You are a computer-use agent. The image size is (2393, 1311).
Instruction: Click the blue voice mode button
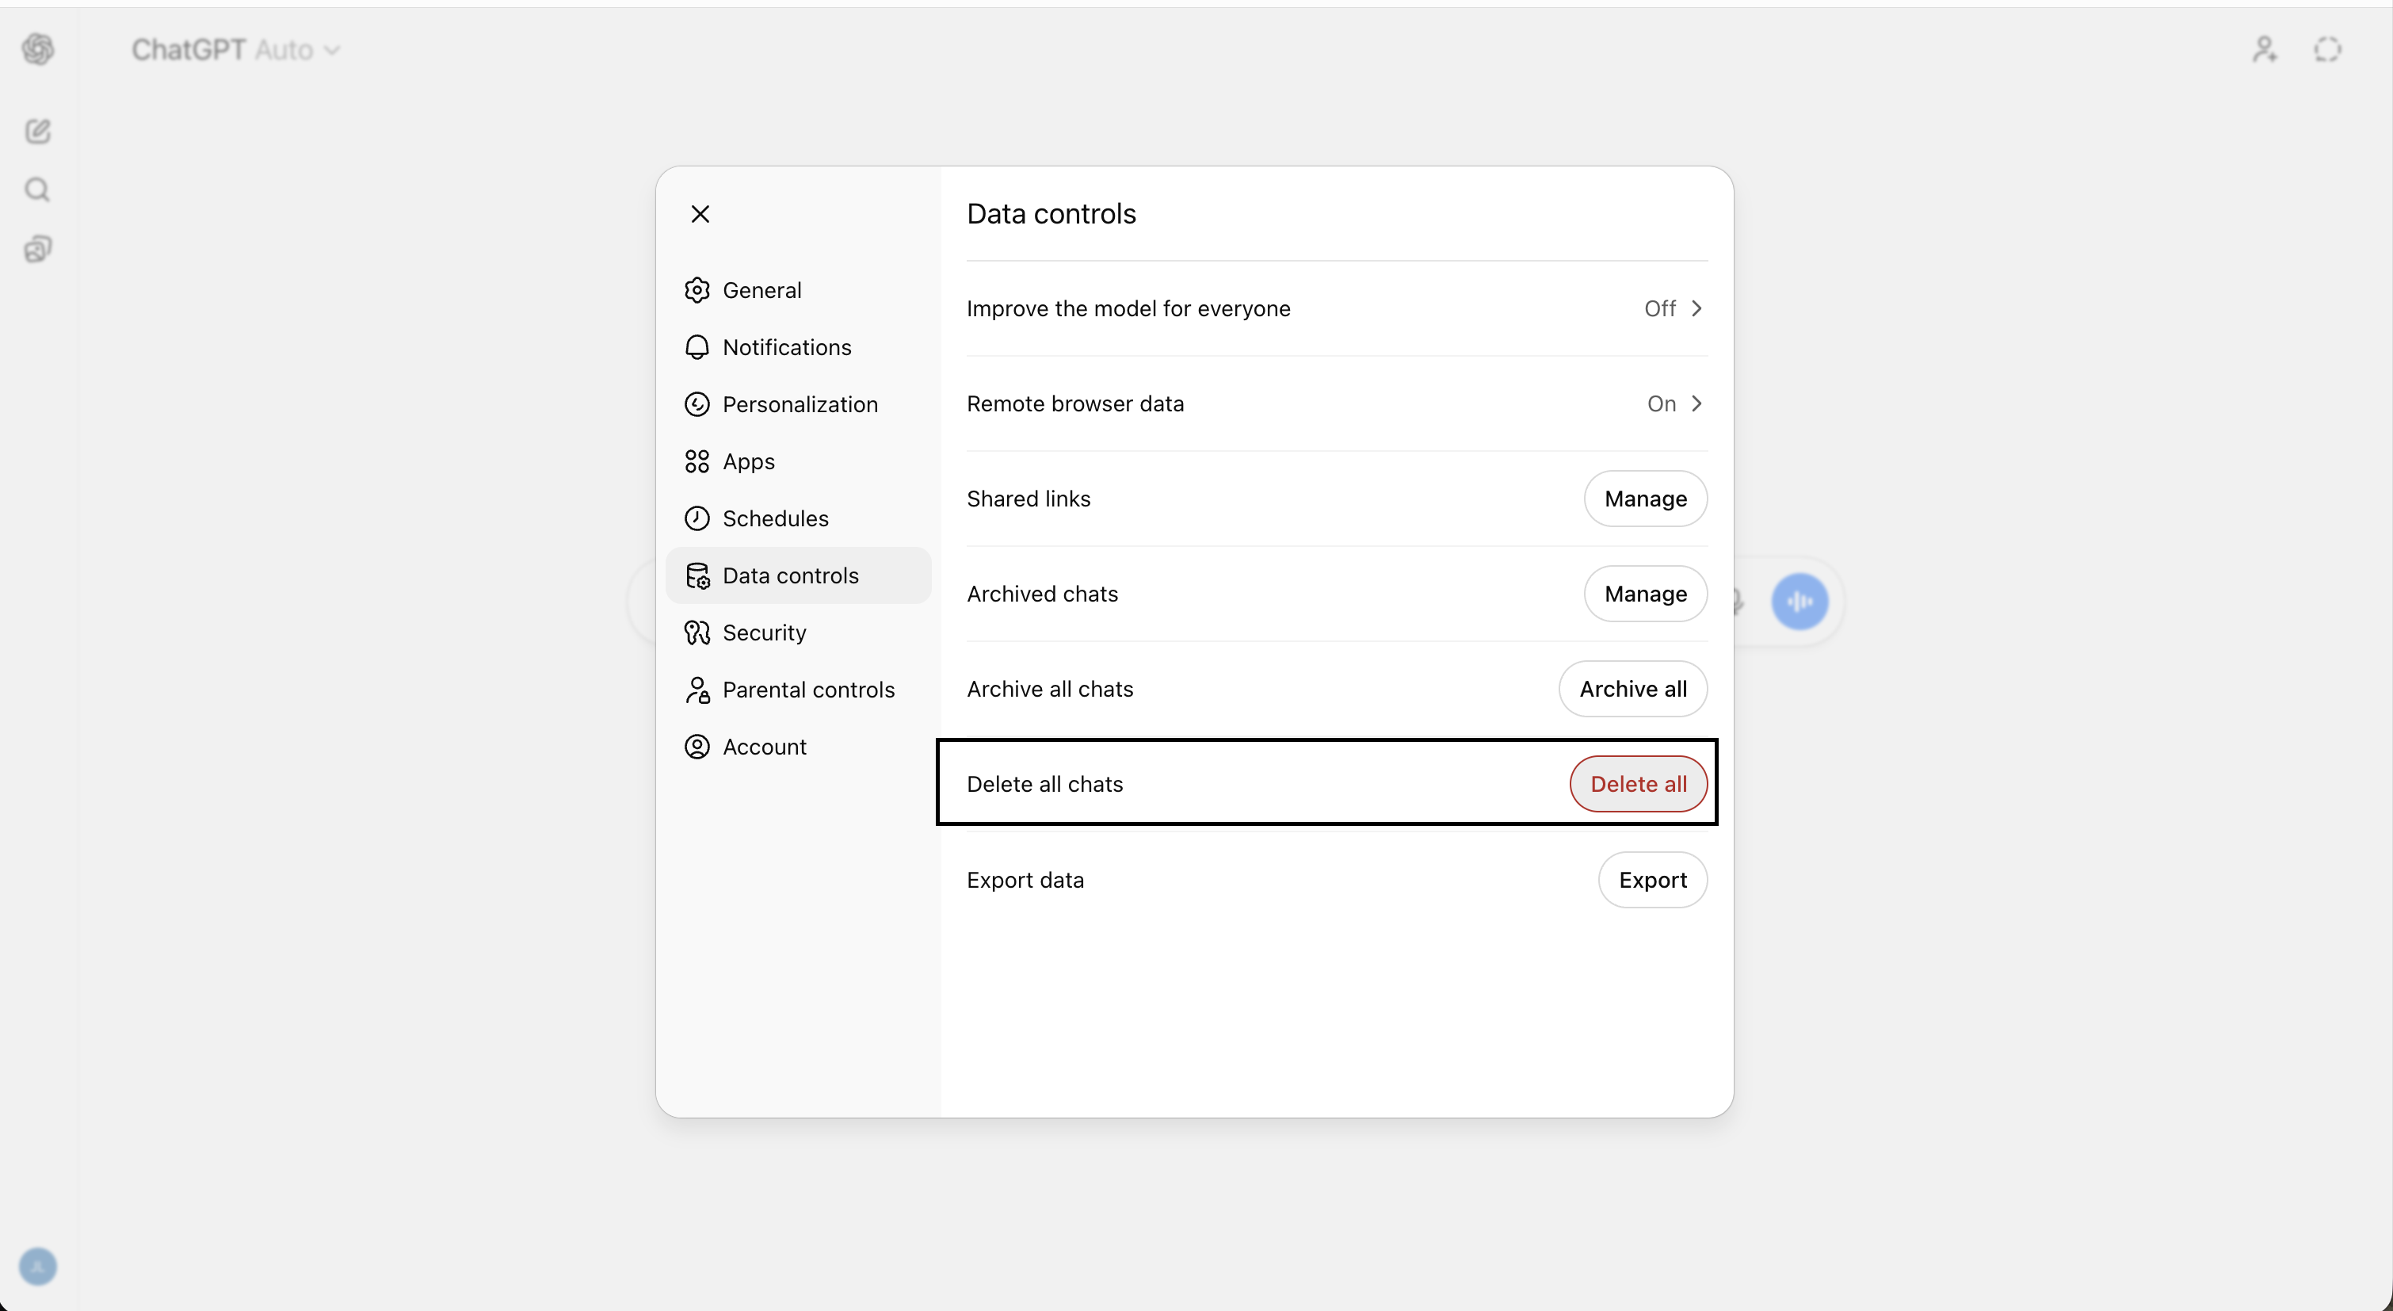pyautogui.click(x=1800, y=601)
